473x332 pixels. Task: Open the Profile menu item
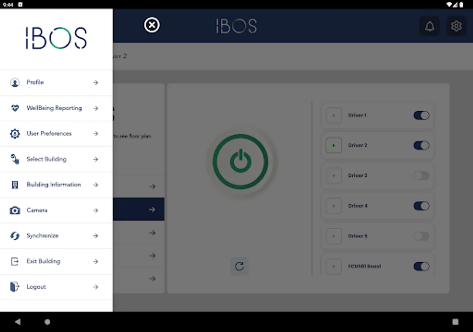[x=56, y=83]
